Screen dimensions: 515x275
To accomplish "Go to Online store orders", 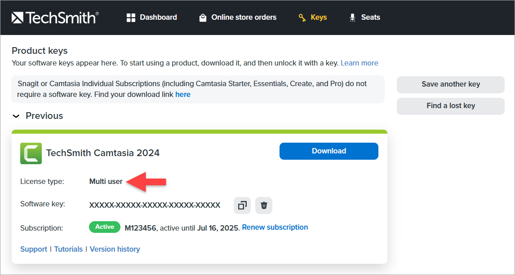I will click(x=238, y=17).
